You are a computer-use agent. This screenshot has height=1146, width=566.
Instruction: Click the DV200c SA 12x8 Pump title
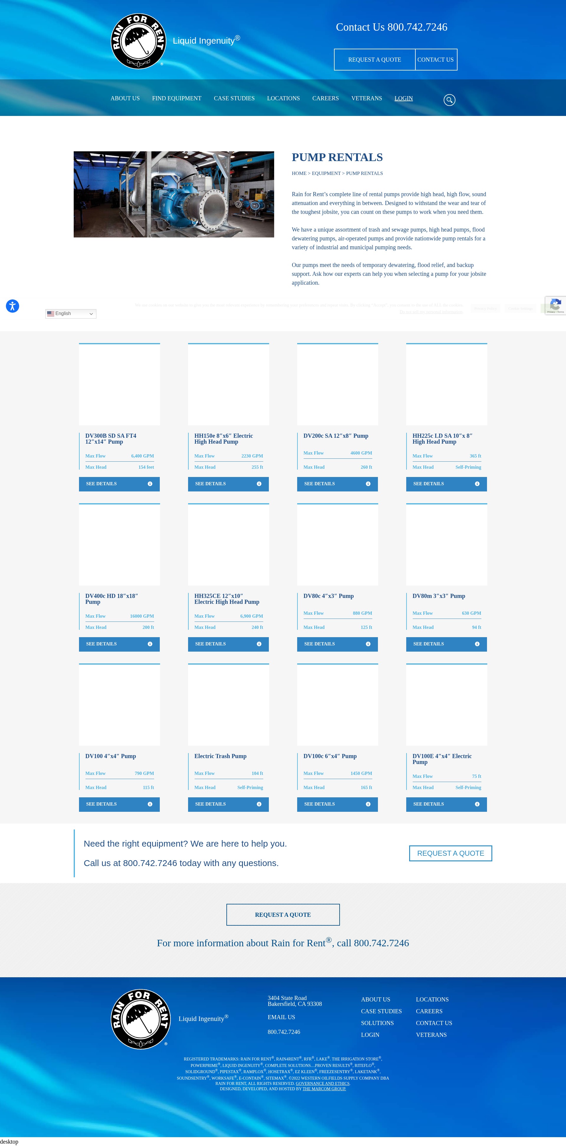pos(336,436)
